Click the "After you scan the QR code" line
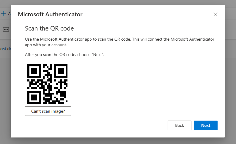The height and width of the screenshot is (144, 236). click(x=64, y=55)
